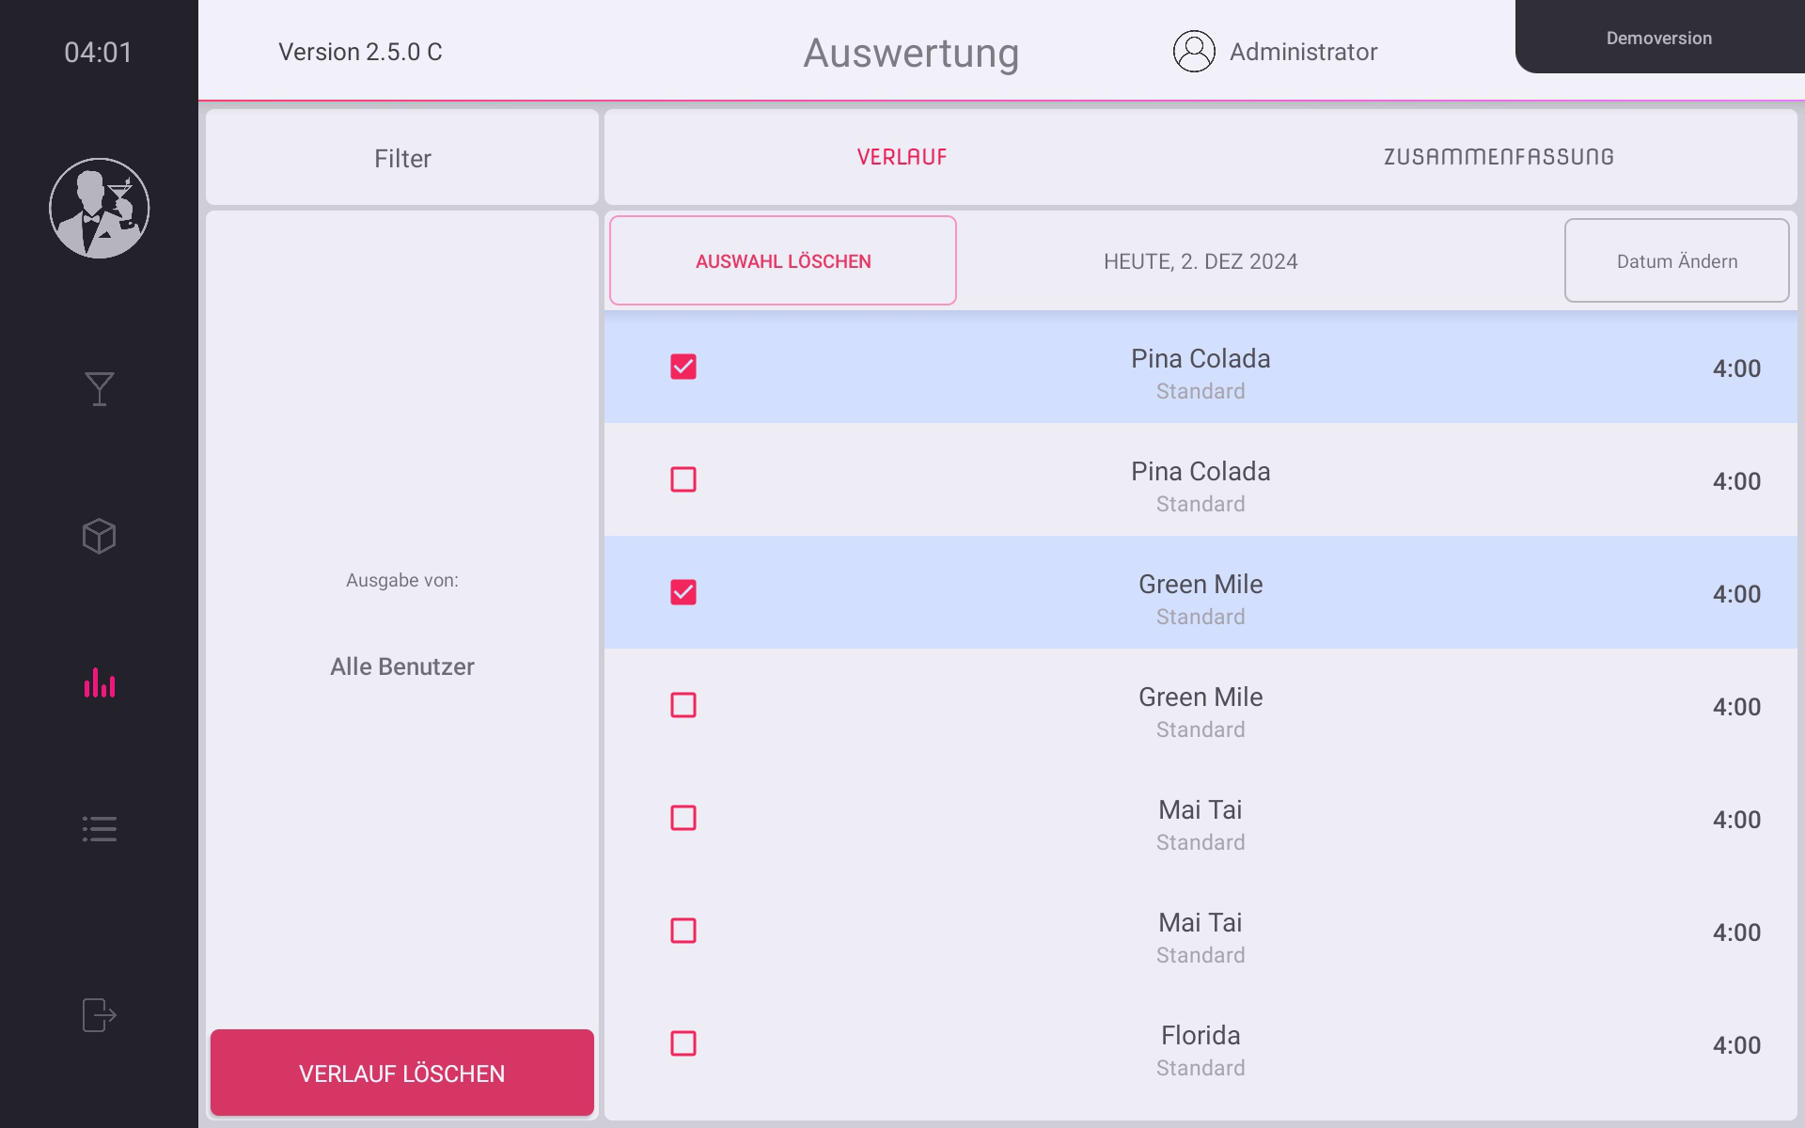The image size is (1805, 1128).
Task: Open the Alle Benutzer user selector
Action: click(x=402, y=666)
